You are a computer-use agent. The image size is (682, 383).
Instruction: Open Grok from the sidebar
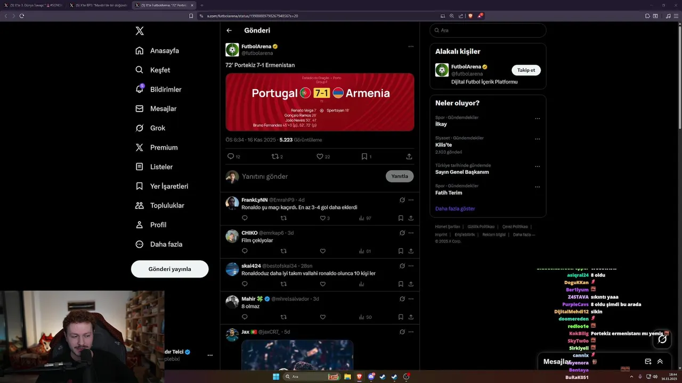point(150,128)
